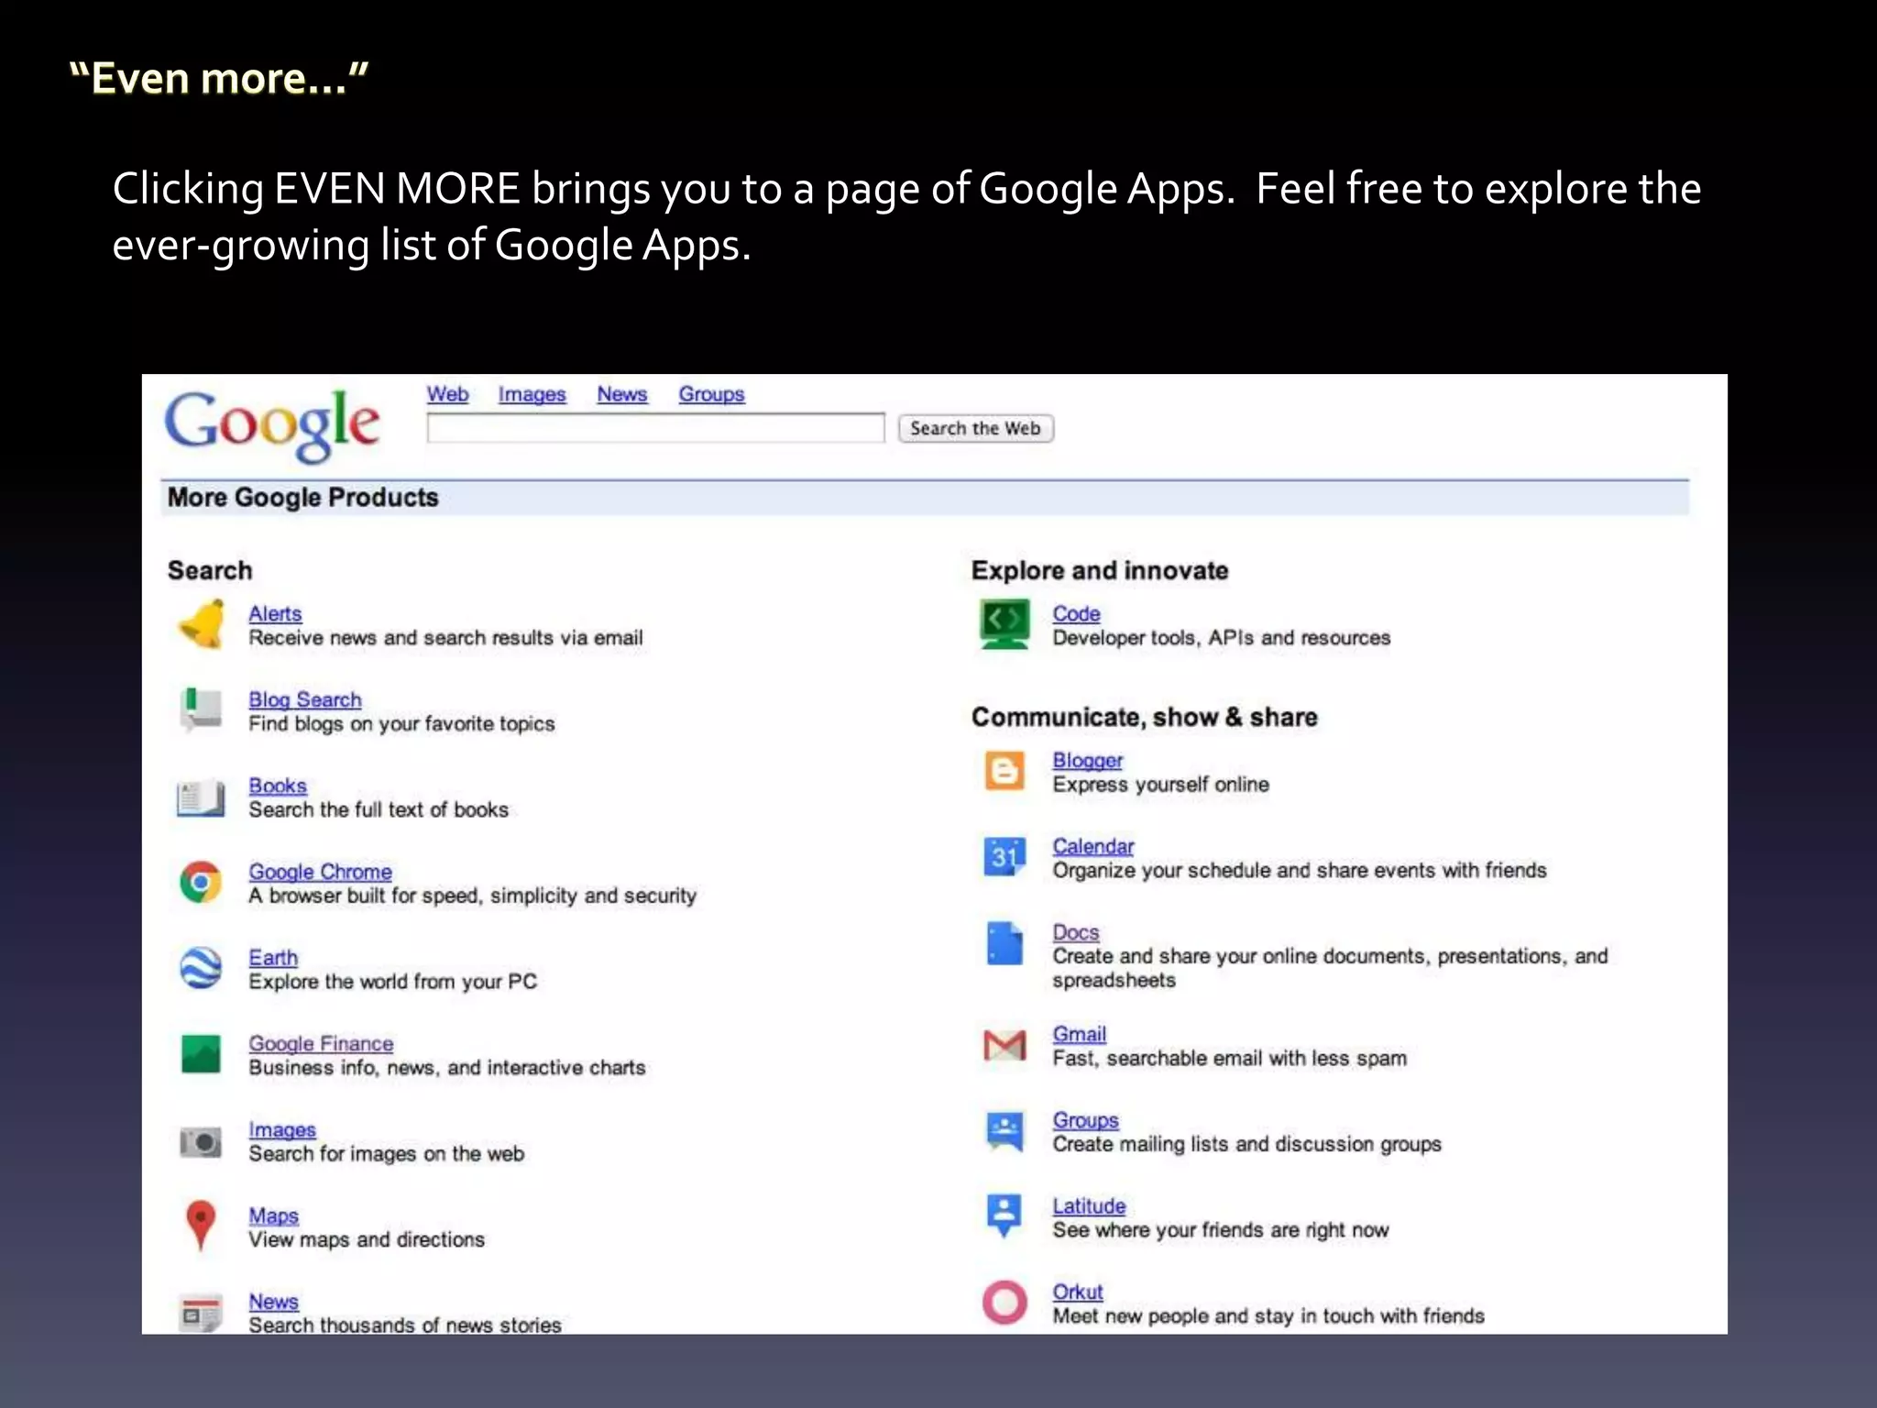Viewport: 1877px width, 1408px height.
Task: Select the Web tab link
Action: (x=447, y=394)
